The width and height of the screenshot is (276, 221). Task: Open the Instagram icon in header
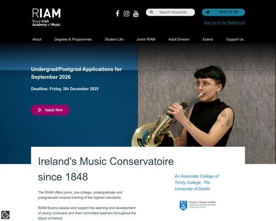pyautogui.click(x=126, y=13)
